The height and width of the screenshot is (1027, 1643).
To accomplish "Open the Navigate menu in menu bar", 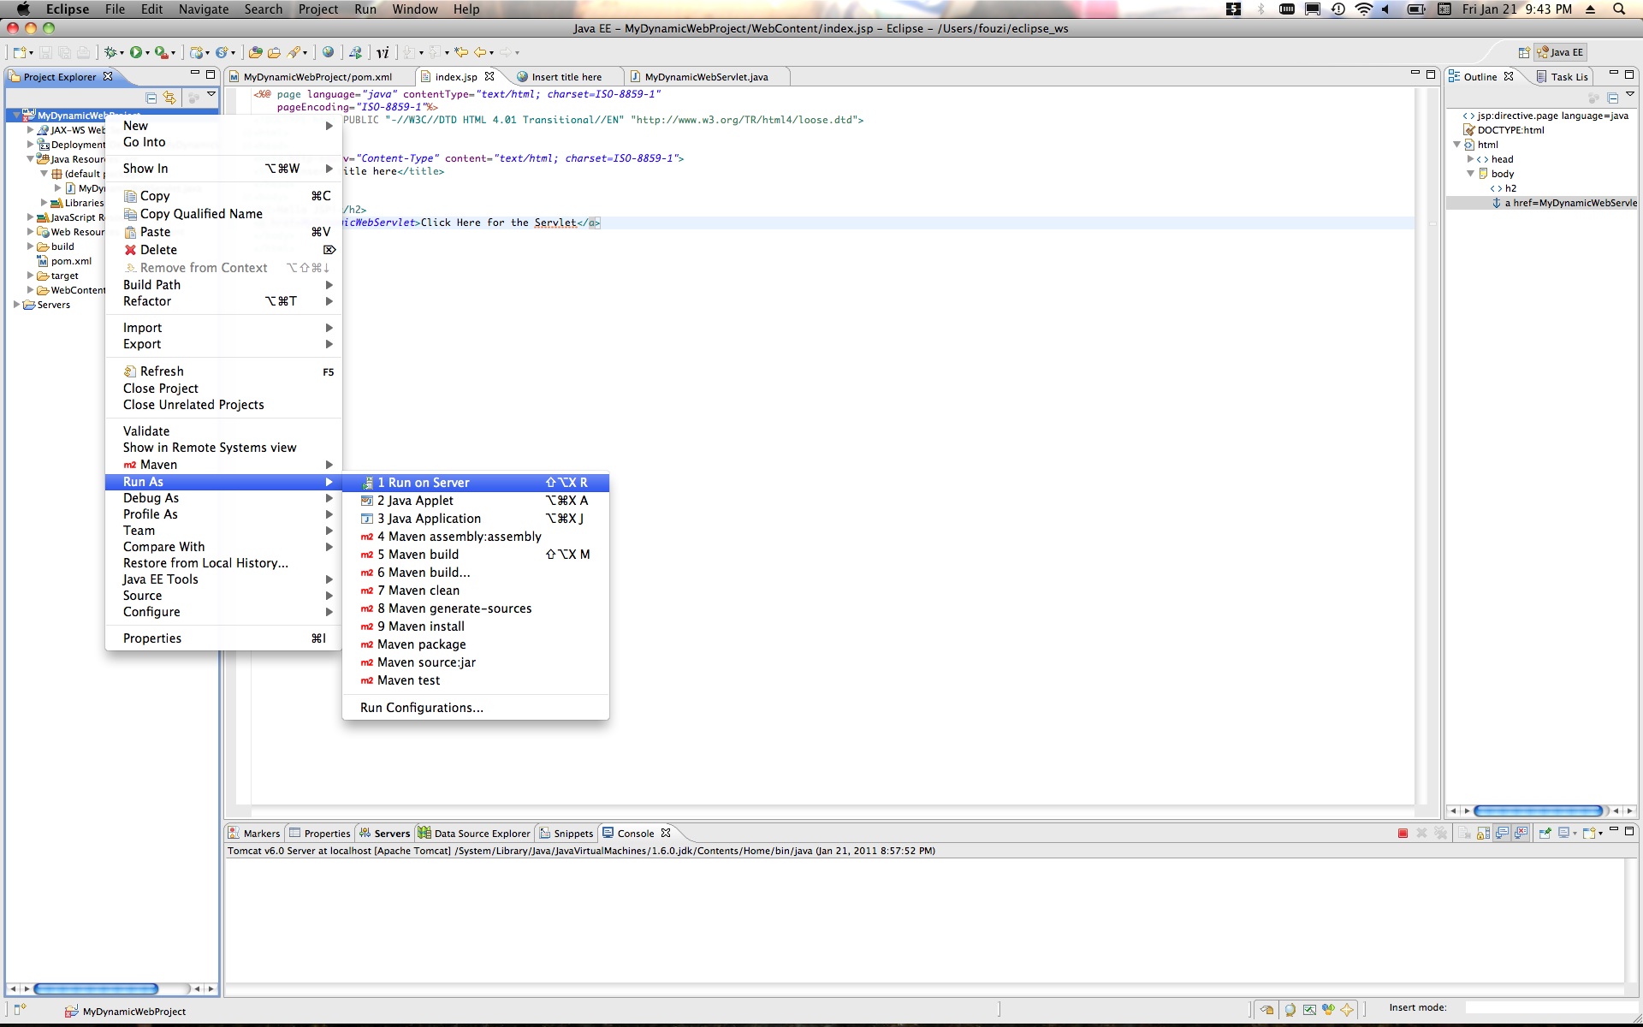I will coord(204,9).
